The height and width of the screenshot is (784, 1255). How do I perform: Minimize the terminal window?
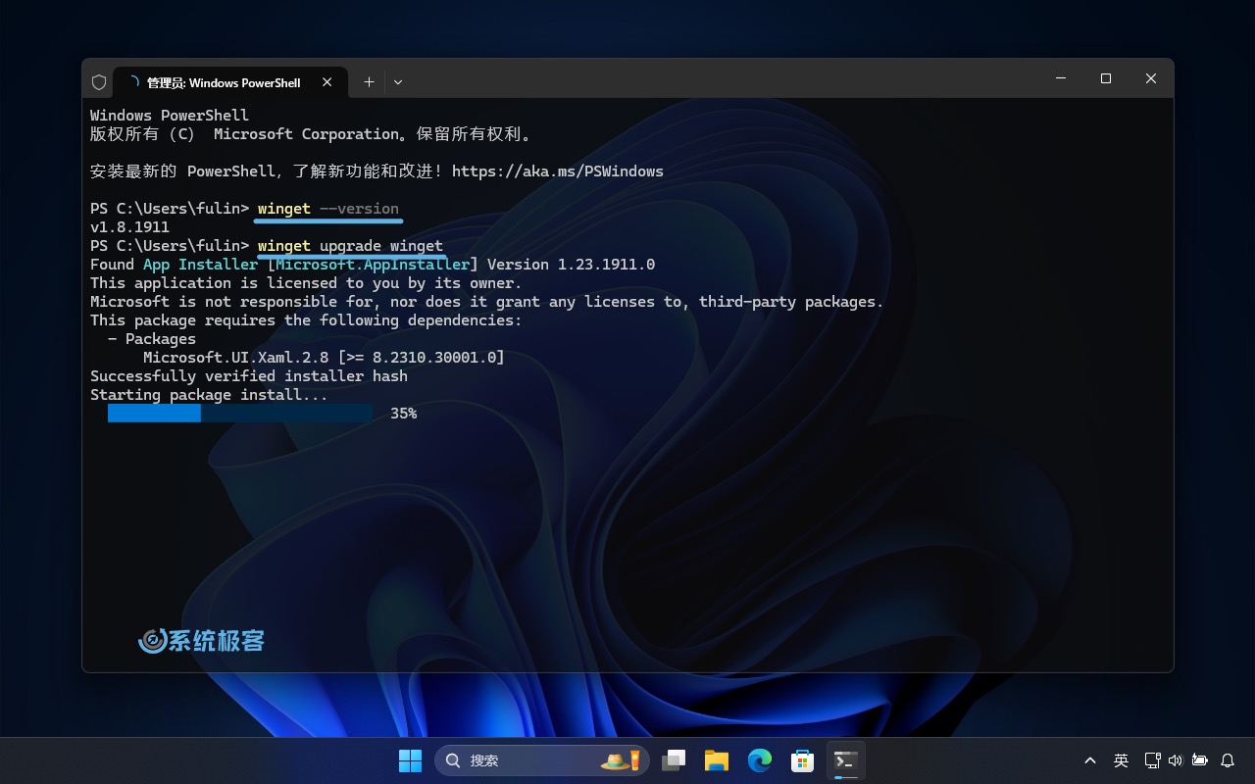(1061, 78)
